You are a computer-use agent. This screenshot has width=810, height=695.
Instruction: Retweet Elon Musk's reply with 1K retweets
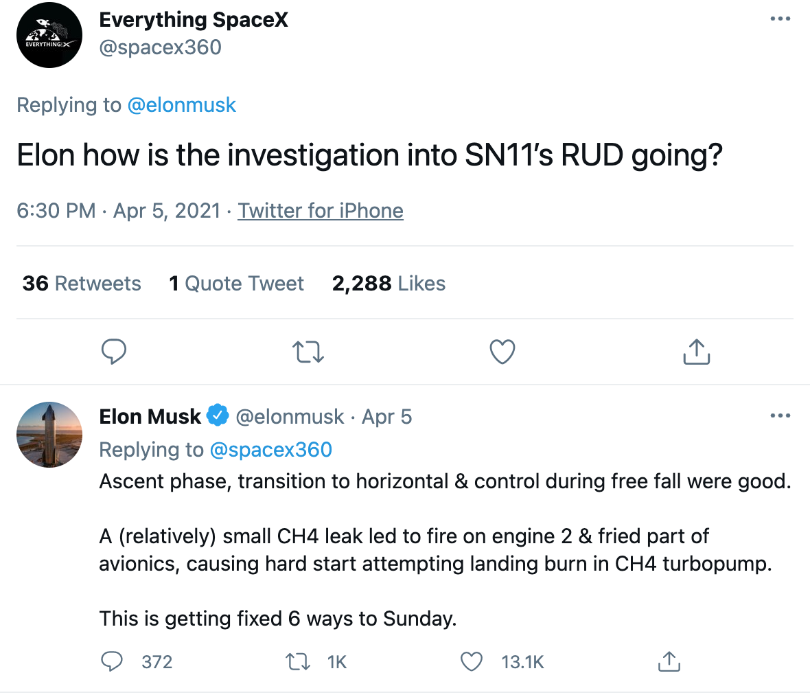pos(298,661)
